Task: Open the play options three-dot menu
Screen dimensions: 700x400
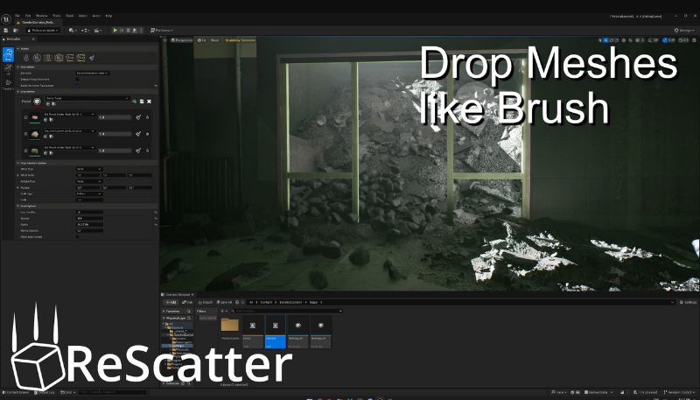Action: pyautogui.click(x=141, y=31)
